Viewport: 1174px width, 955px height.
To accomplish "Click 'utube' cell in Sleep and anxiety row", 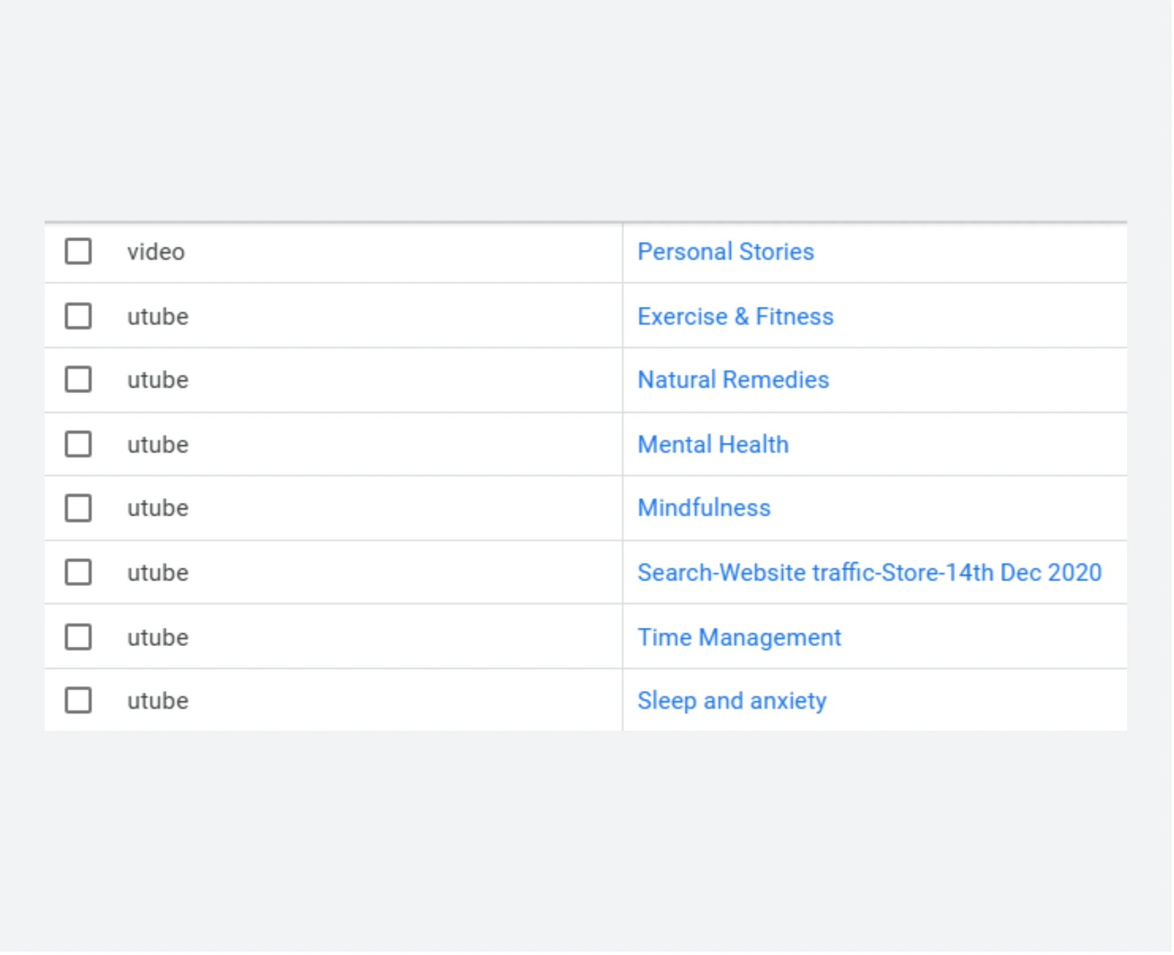I will (x=158, y=701).
